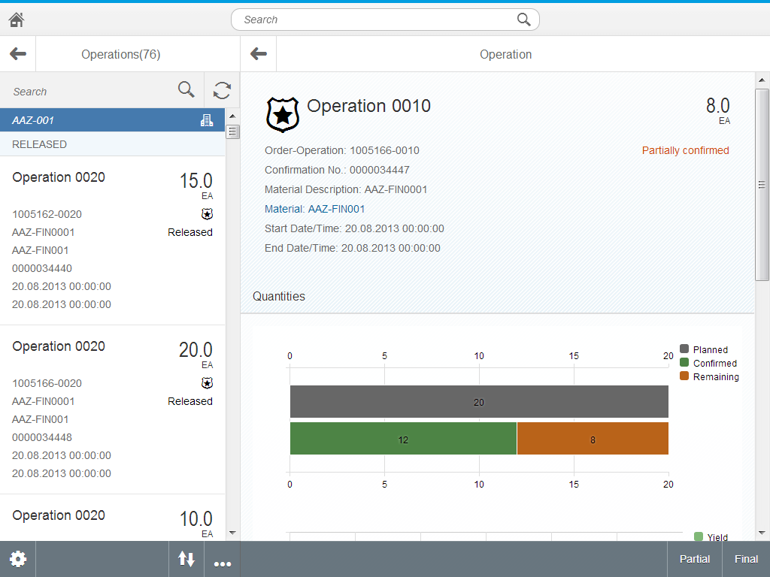Click the Operations(76) title
The image size is (770, 577).
click(121, 54)
